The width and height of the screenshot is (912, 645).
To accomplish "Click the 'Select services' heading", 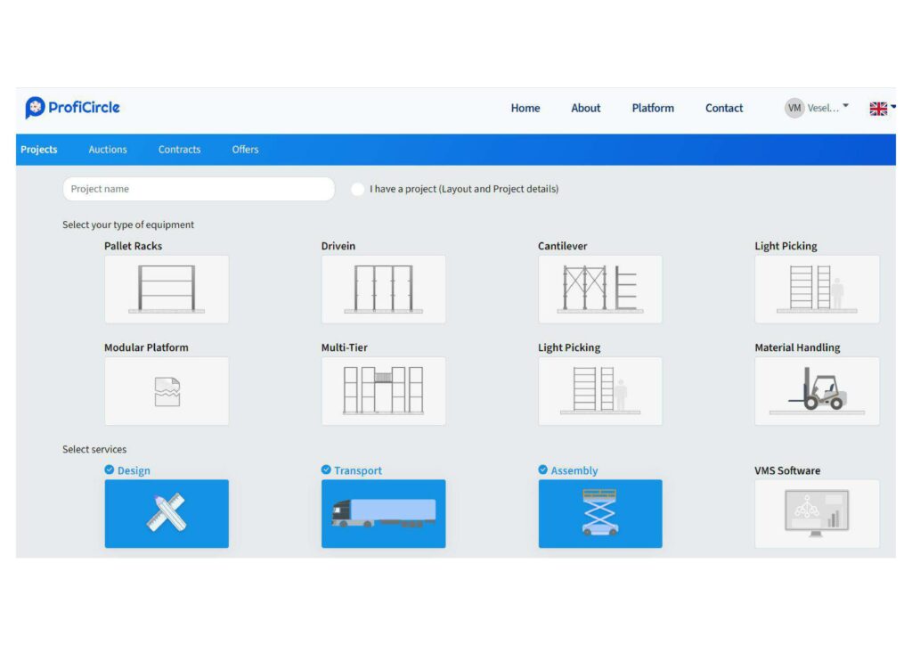I will (94, 449).
